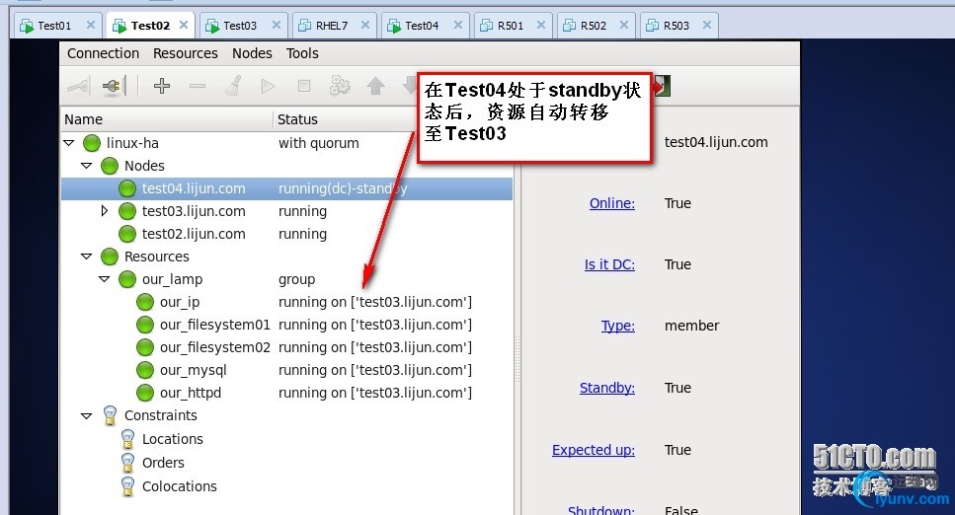
Task: Click the green circle beside Resources
Action: click(x=110, y=257)
